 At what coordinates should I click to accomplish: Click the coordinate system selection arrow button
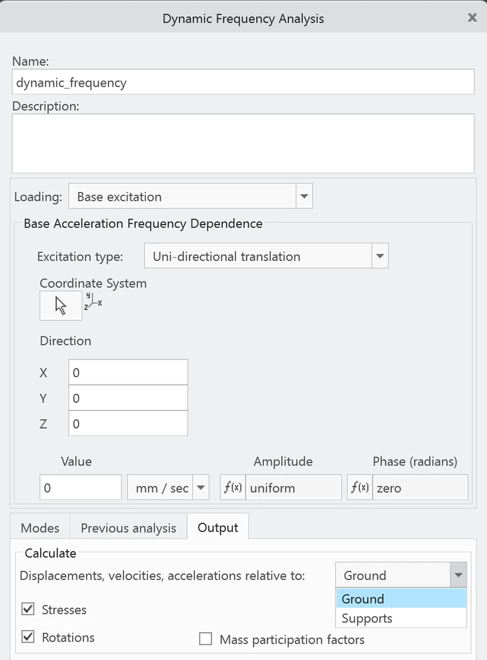[61, 306]
